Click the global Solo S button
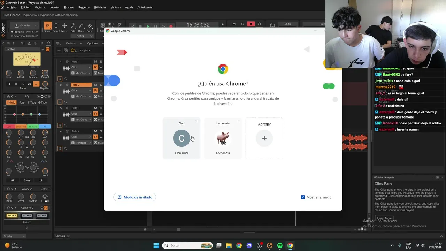The image size is (446, 251). 242,24
